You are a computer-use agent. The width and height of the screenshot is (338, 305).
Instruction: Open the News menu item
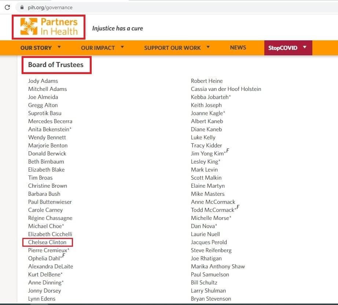[238, 48]
